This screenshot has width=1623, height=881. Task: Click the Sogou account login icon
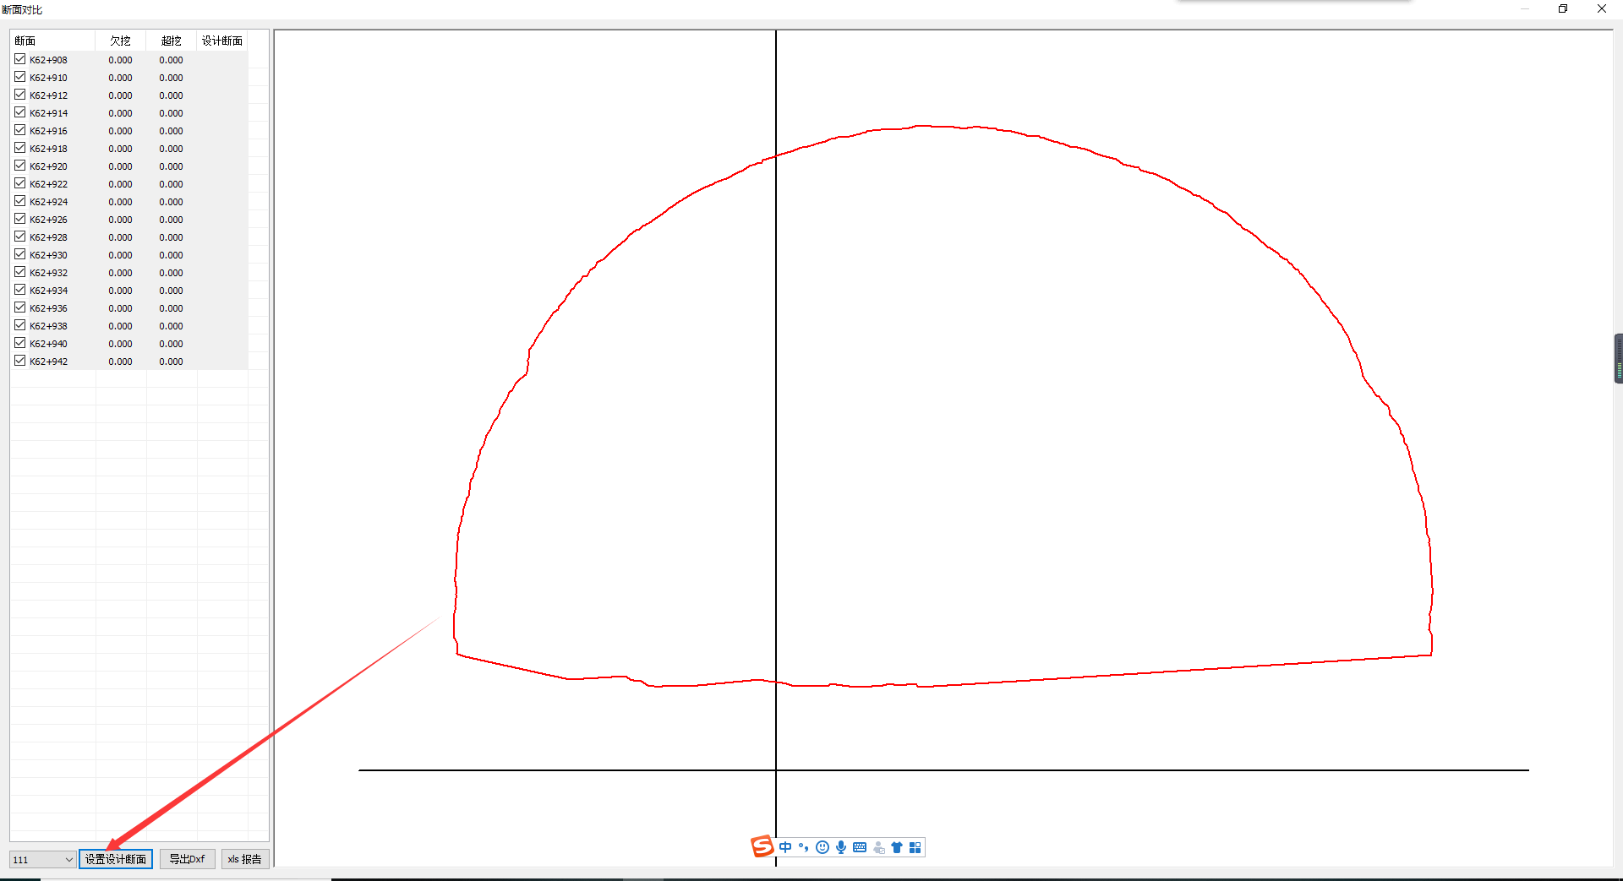pyautogui.click(x=879, y=847)
